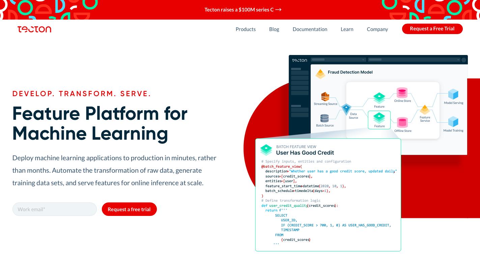Select the pink Online Store icon
480x279 pixels.
click(x=402, y=93)
